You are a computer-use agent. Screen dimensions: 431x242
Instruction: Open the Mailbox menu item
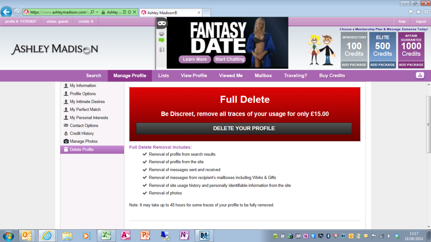point(263,75)
